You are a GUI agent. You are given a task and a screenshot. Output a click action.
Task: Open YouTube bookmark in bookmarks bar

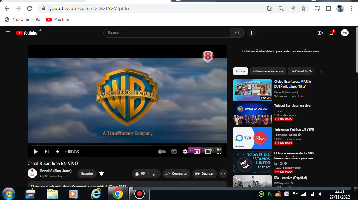point(58,20)
